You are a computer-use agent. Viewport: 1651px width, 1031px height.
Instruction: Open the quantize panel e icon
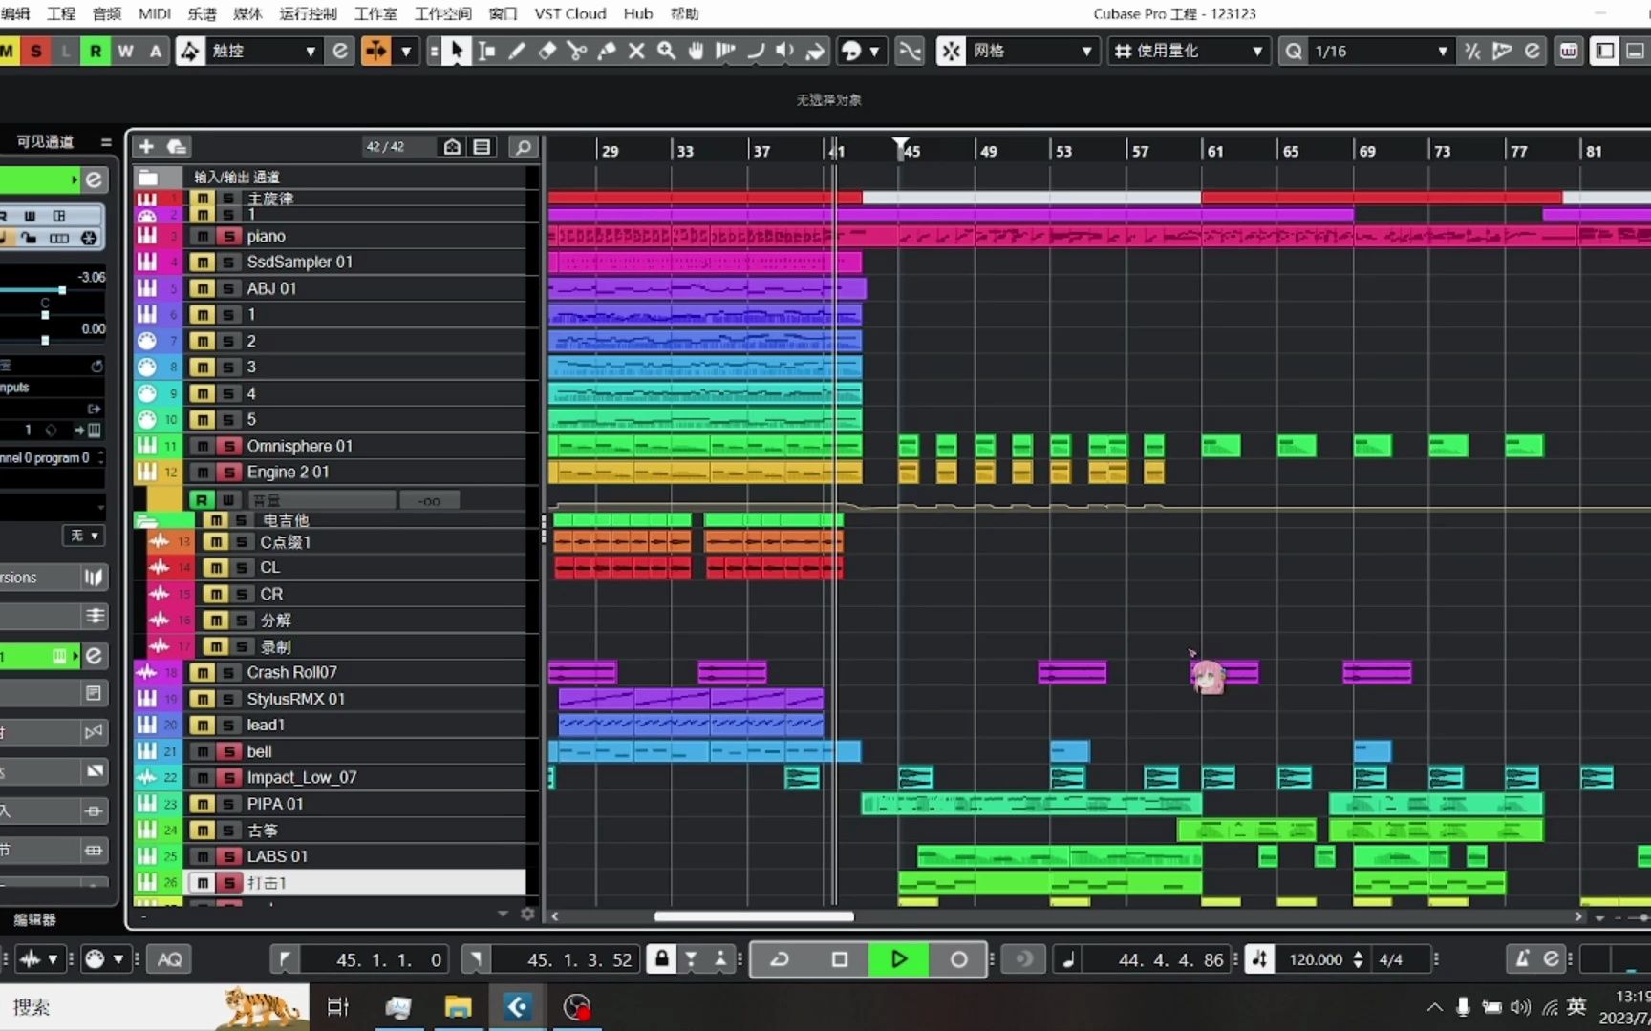pos(1533,51)
